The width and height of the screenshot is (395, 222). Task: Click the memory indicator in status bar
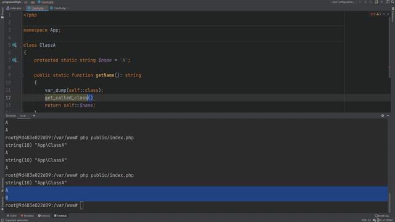(x=385, y=220)
